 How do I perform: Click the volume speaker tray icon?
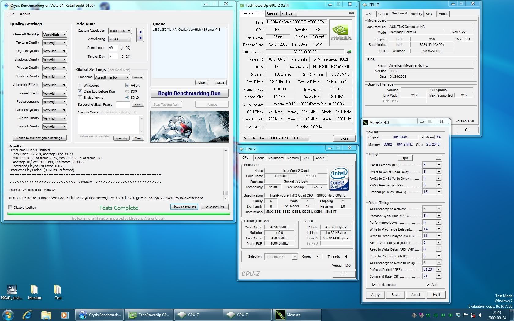click(x=480, y=315)
